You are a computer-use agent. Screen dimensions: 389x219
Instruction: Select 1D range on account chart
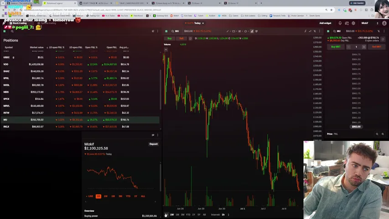coord(98,196)
